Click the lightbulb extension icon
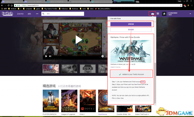194x117 pixels. (188, 5)
